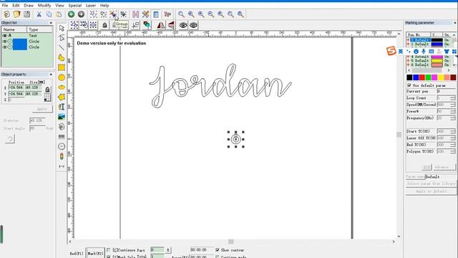Viewport: 458px width, 258px height.
Task: Click the horizontal mirror icon
Action: [x=161, y=25]
